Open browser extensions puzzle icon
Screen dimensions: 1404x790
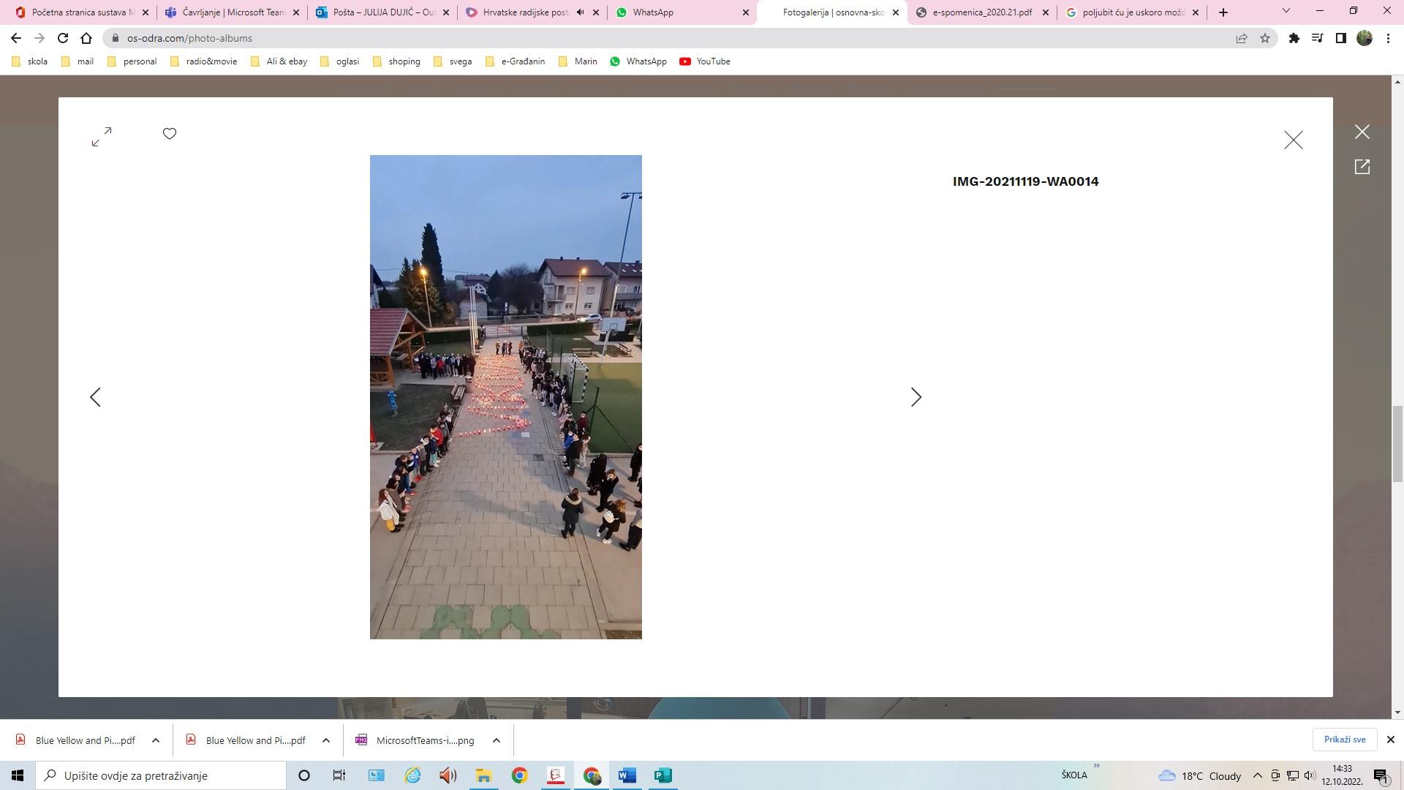(x=1294, y=38)
